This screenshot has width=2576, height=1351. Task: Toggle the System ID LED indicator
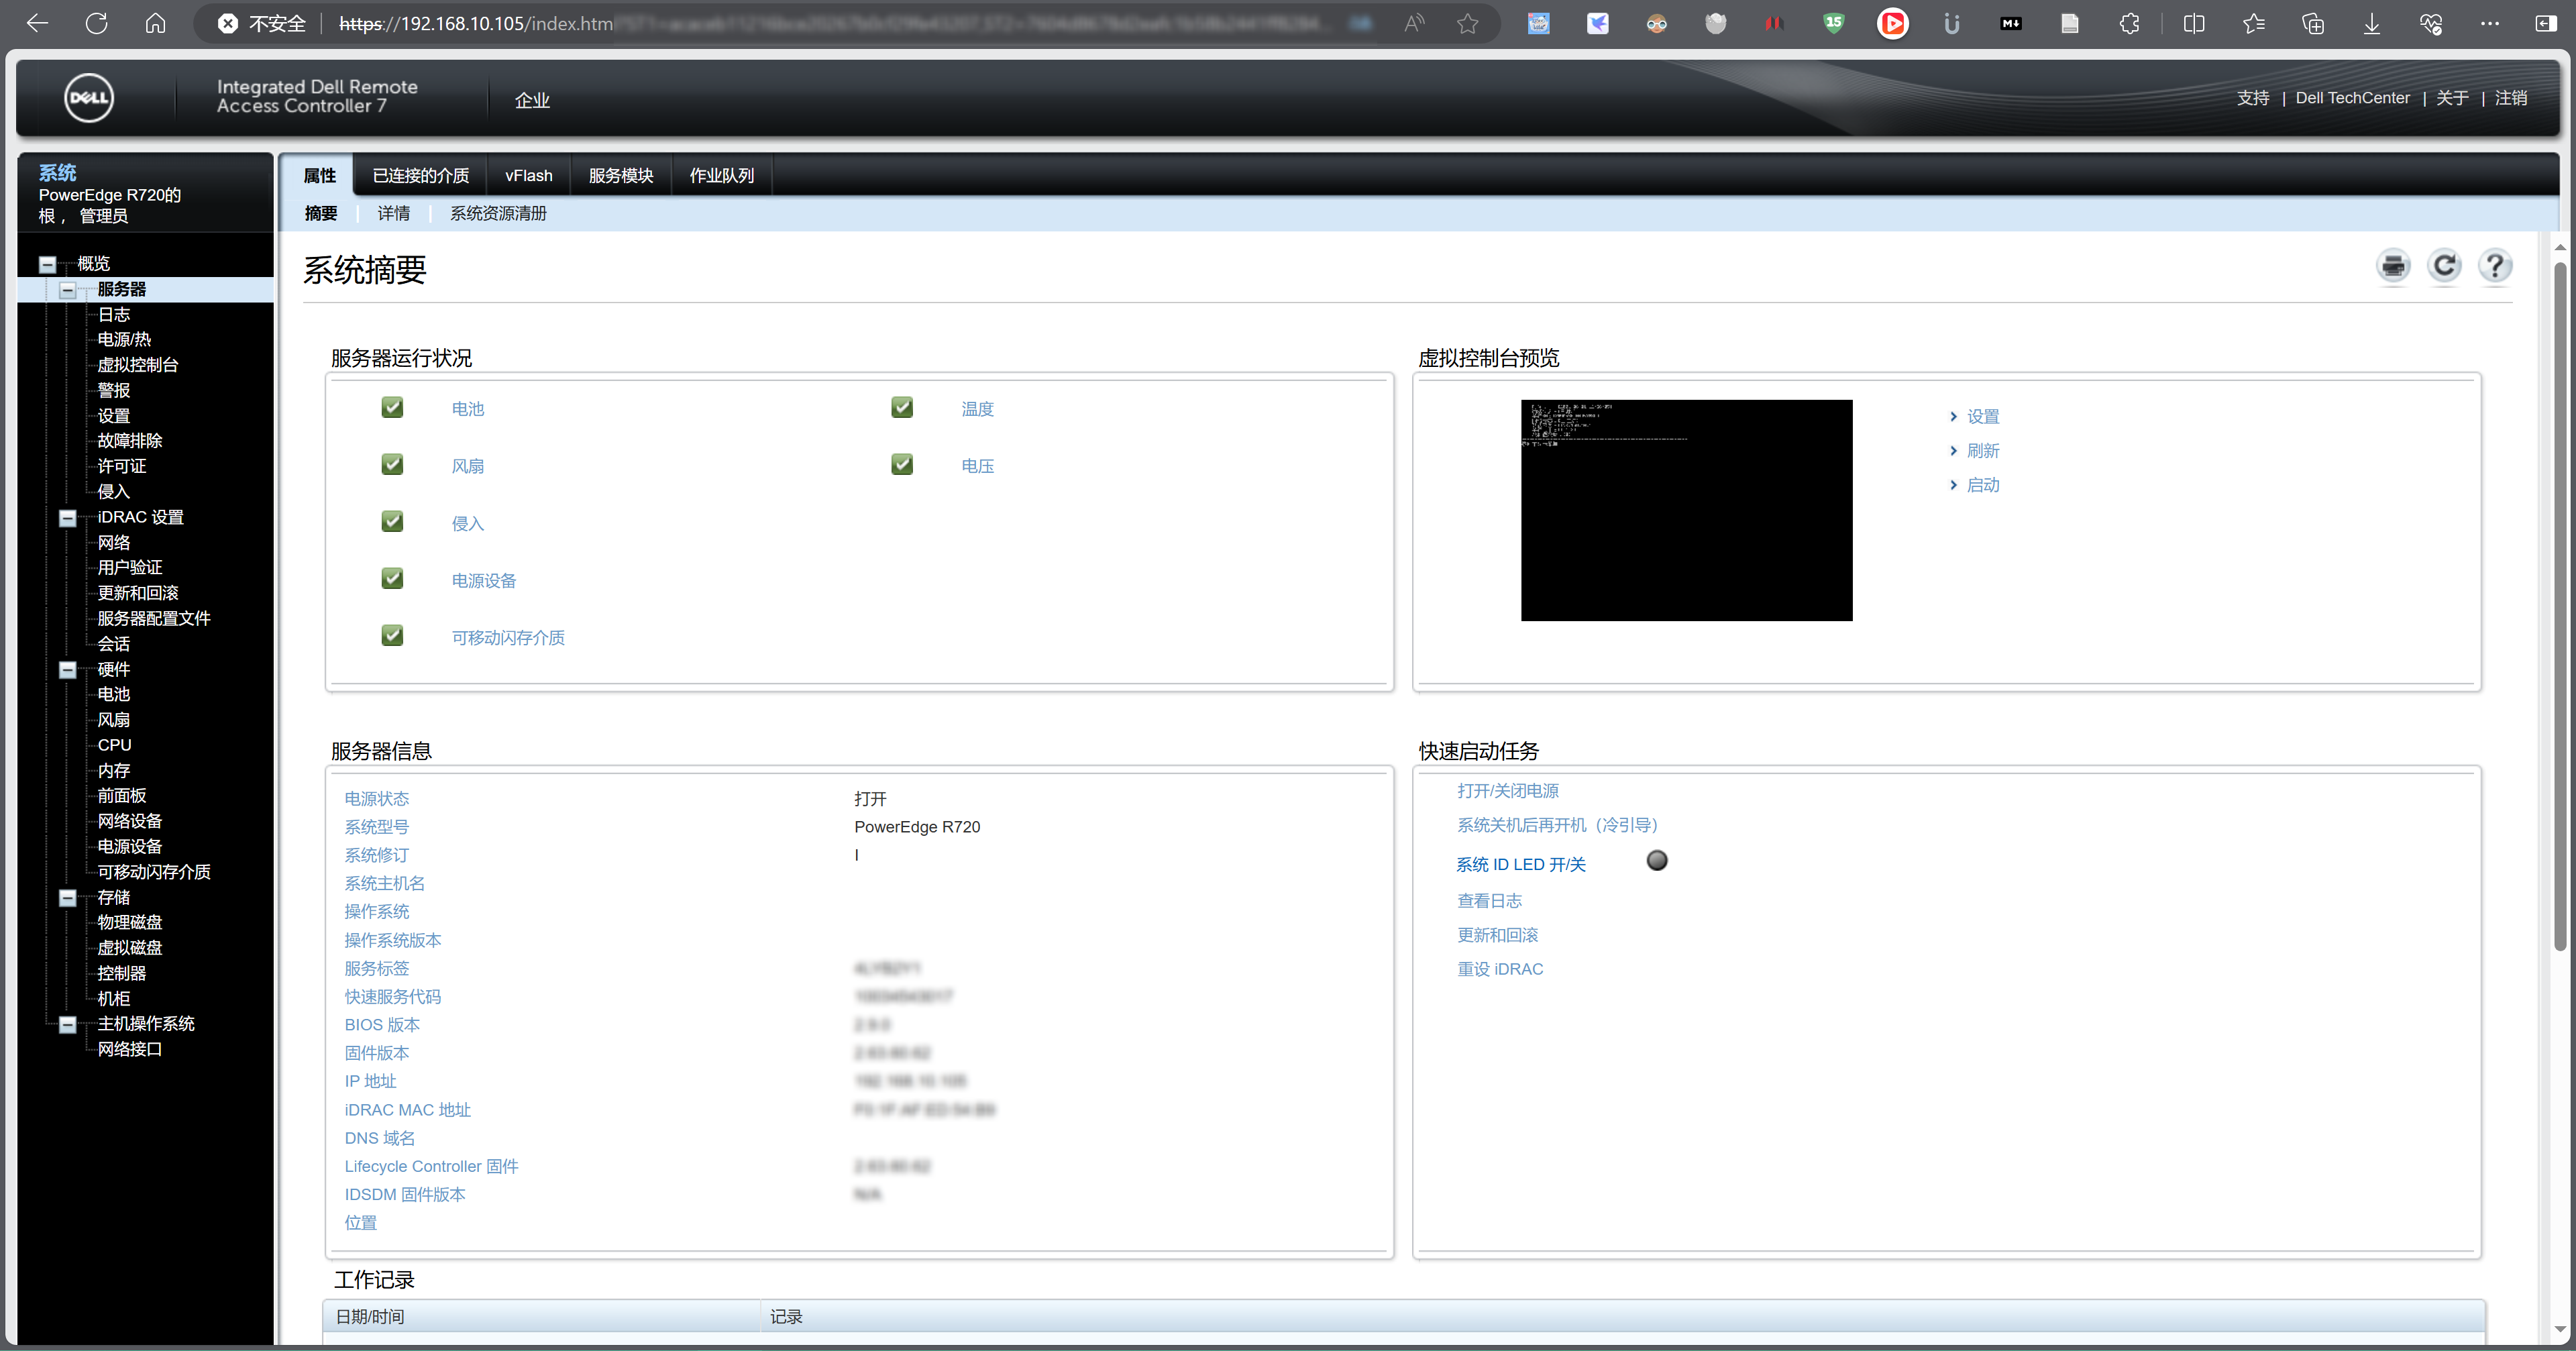click(1656, 860)
